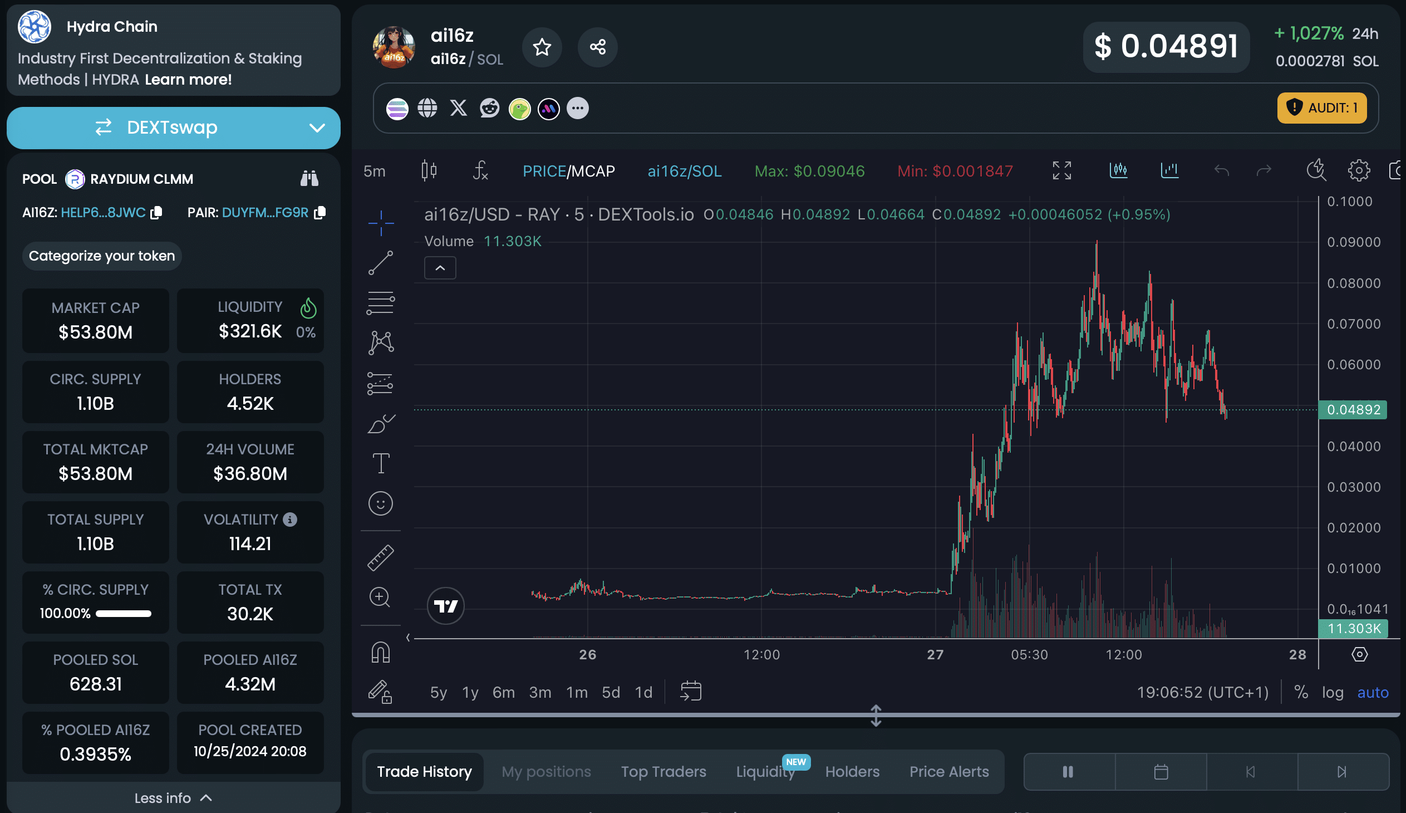Viewport: 1406px width, 813px height.
Task: Open the X (Twitter) social icon
Action: pyautogui.click(x=459, y=107)
